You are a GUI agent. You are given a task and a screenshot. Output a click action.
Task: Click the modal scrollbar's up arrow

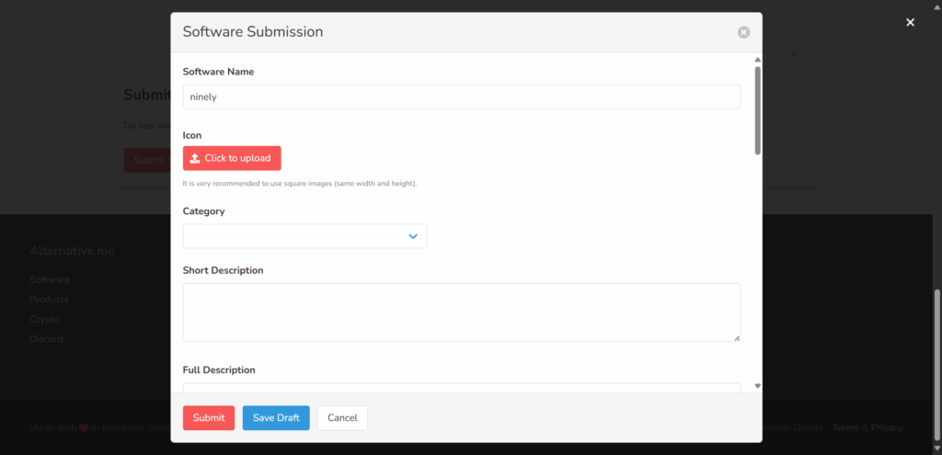tap(758, 60)
